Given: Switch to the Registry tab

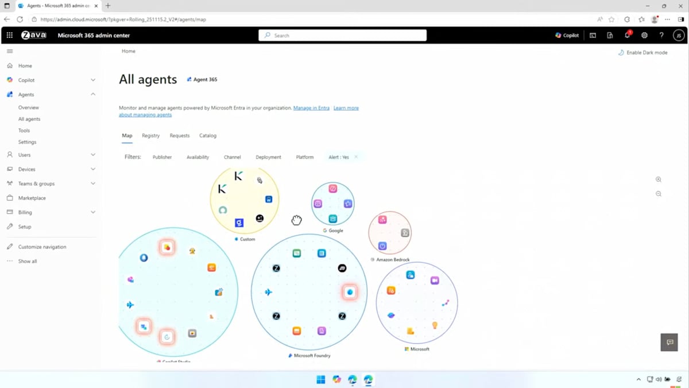Looking at the screenshot, I should (x=150, y=136).
